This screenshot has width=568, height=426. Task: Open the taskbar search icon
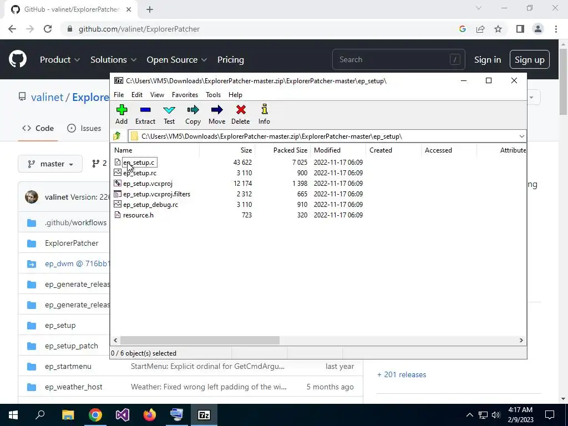[40, 415]
